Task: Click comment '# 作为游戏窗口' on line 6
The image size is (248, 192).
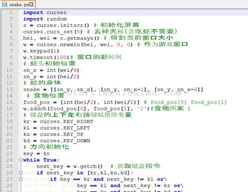Action: click(163, 44)
